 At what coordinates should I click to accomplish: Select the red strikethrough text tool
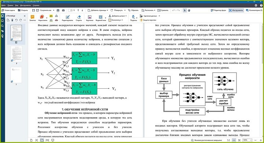click(x=56, y=20)
